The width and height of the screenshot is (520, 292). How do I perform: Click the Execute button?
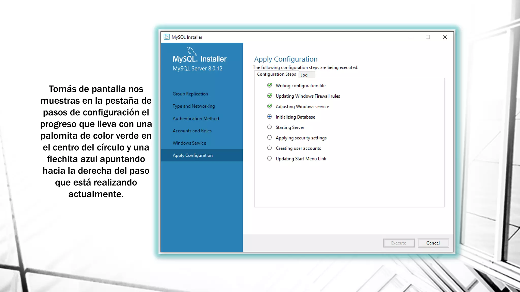tap(399, 243)
